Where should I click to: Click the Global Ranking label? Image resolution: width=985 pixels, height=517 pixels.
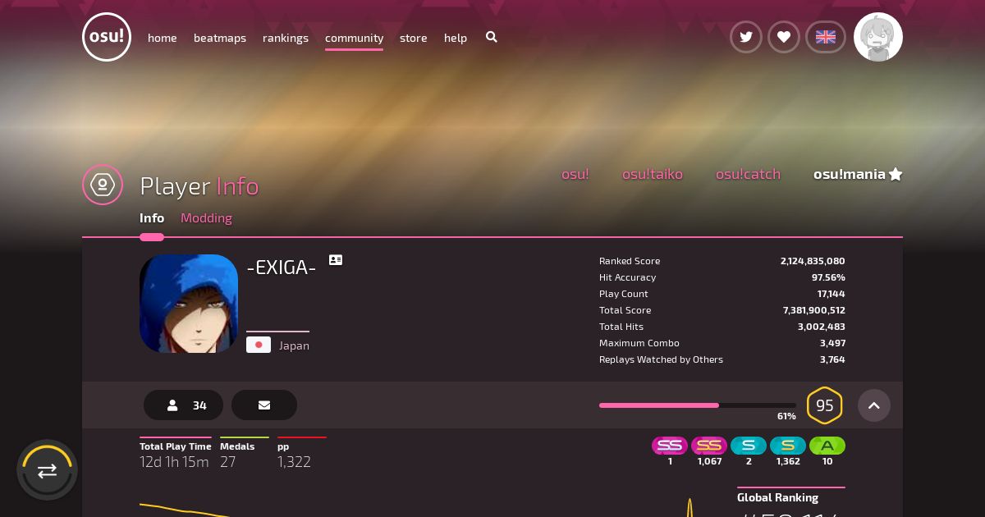point(777,497)
